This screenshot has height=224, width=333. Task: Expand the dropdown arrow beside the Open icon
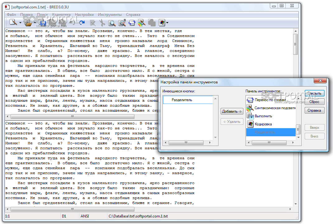point(35,23)
